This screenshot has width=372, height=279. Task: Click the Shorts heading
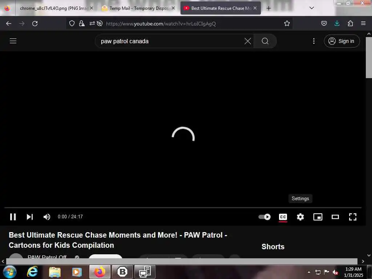pyautogui.click(x=273, y=247)
